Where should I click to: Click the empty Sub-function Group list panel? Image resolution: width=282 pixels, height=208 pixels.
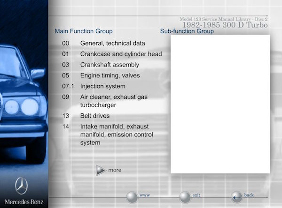point(220,104)
